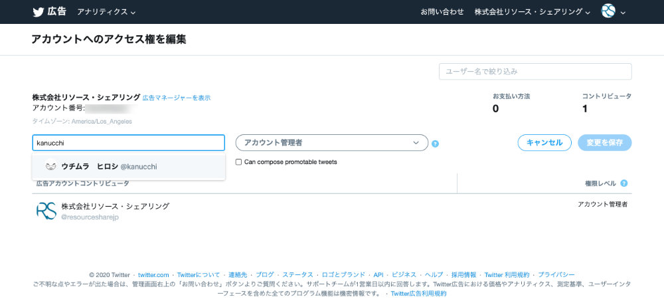Click the 権限レベル column header text
This screenshot has height=301, width=664.
(600, 183)
